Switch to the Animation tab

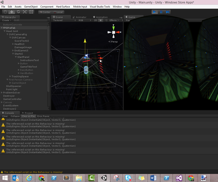100,17
